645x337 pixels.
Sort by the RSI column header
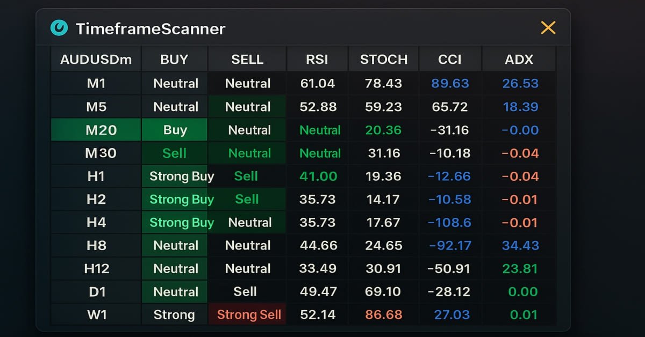(x=317, y=59)
